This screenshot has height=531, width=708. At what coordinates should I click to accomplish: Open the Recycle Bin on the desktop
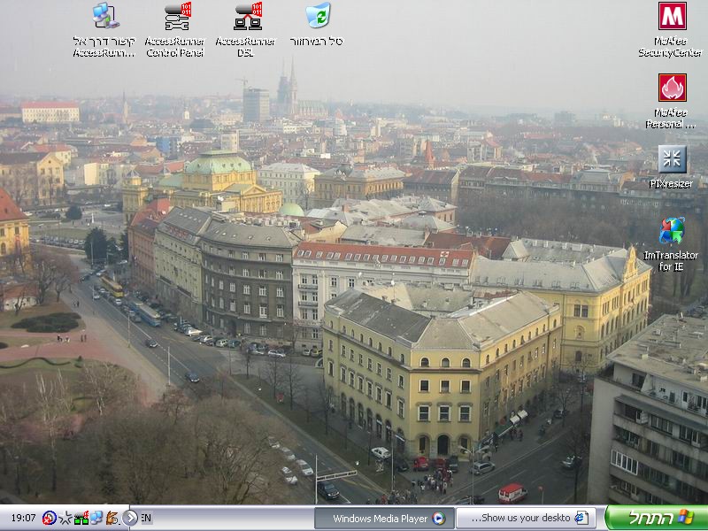[317, 18]
